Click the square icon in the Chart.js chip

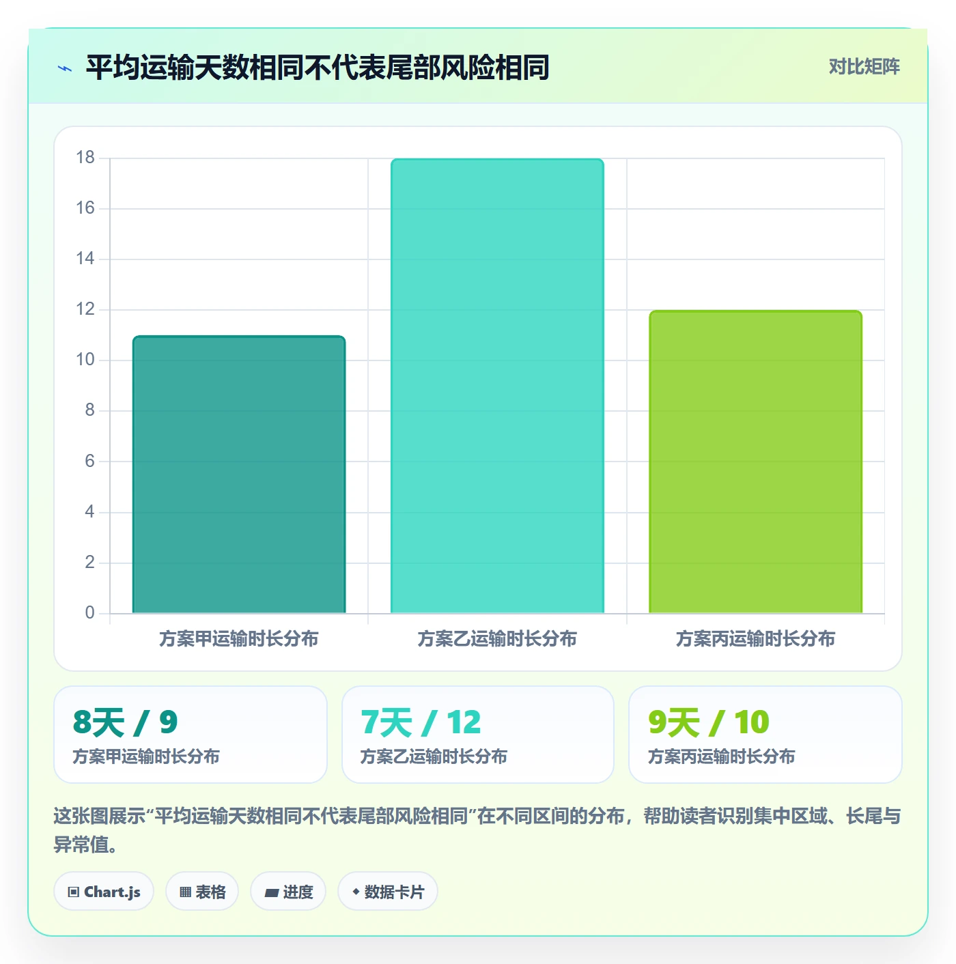[x=74, y=892]
